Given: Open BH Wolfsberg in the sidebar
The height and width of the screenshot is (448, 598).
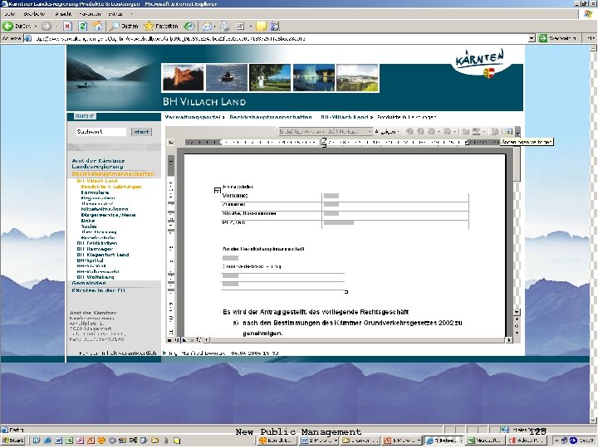Looking at the screenshot, I should click(95, 277).
